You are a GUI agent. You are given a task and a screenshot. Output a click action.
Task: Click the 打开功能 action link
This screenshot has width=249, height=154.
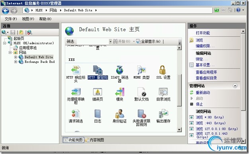point(203,33)
